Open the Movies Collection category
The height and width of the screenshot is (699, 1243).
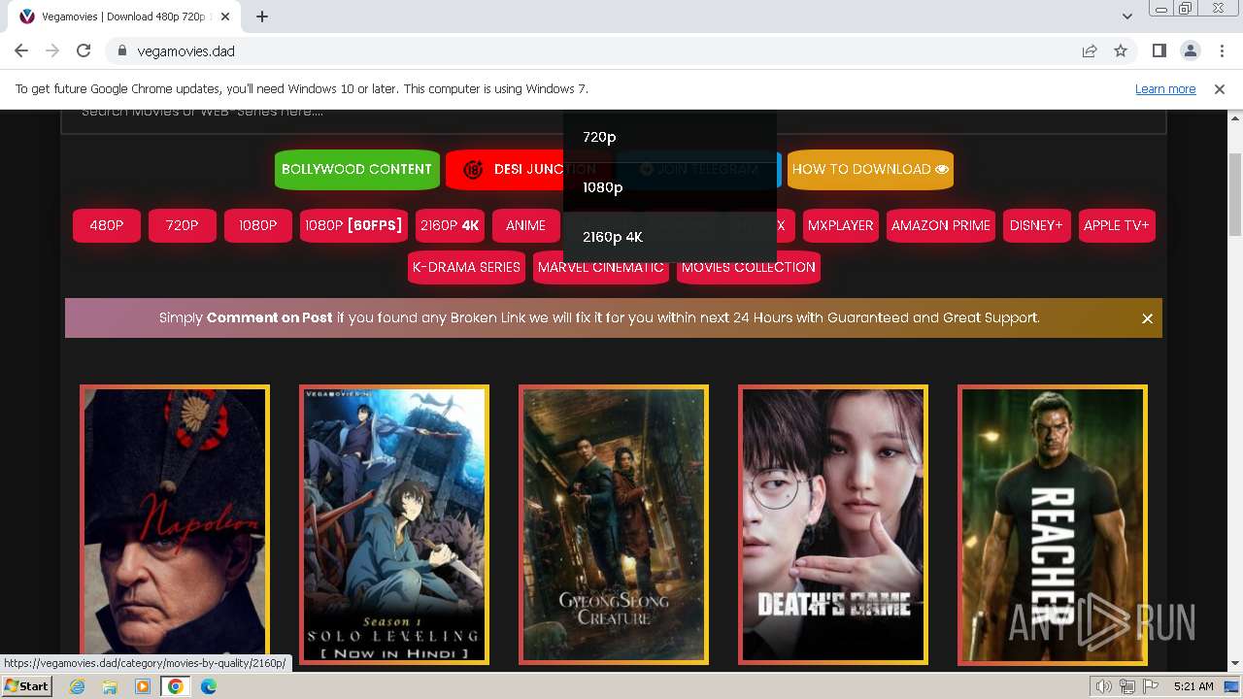click(x=749, y=267)
